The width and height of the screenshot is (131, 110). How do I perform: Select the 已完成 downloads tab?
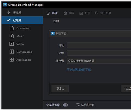22,20
